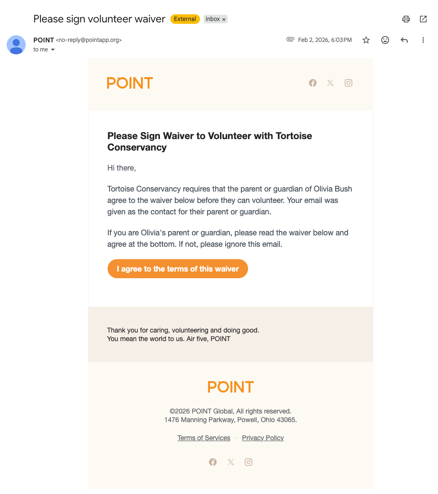This screenshot has height=494, width=438.
Task: Add an emoji reaction to email
Action: [385, 40]
